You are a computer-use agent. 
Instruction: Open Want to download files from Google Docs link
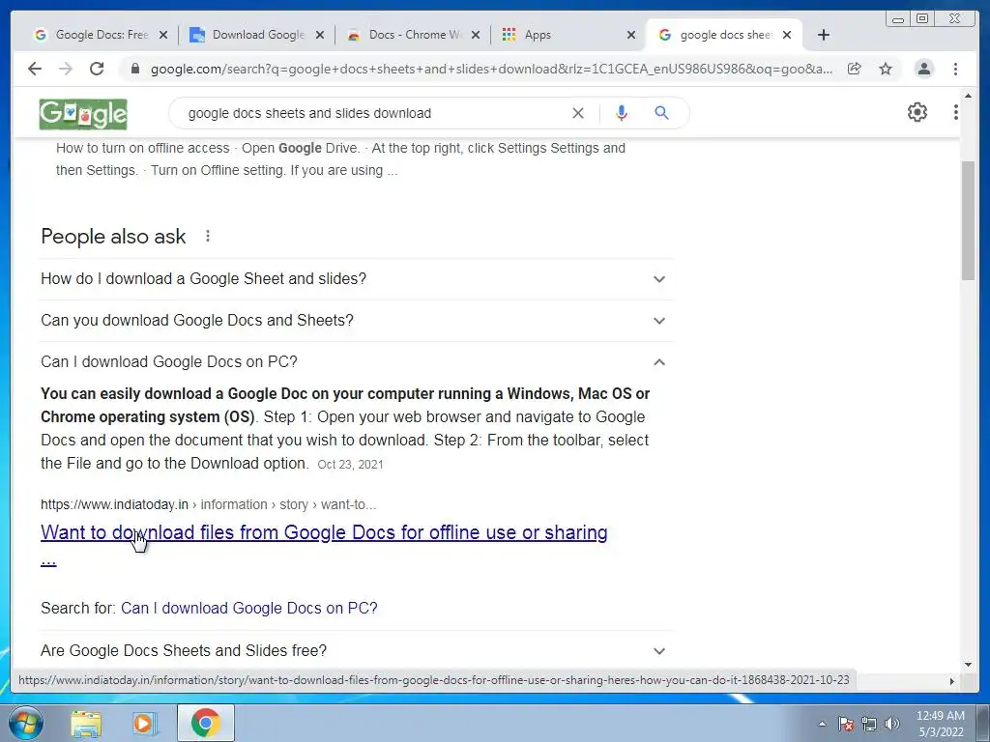(x=324, y=532)
